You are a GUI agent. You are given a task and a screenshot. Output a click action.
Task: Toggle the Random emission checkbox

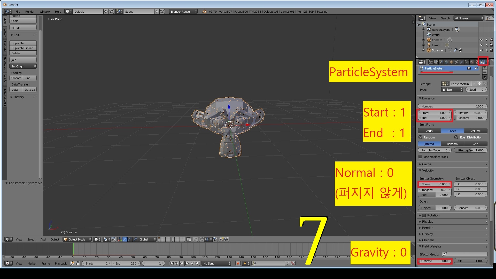pyautogui.click(x=420, y=137)
